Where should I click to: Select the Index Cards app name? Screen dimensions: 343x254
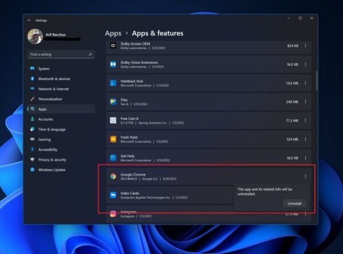point(130,193)
